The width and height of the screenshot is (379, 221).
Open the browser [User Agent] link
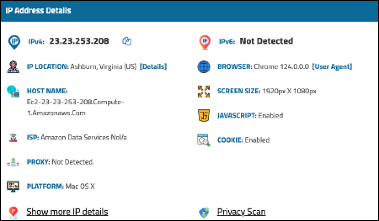click(x=332, y=67)
